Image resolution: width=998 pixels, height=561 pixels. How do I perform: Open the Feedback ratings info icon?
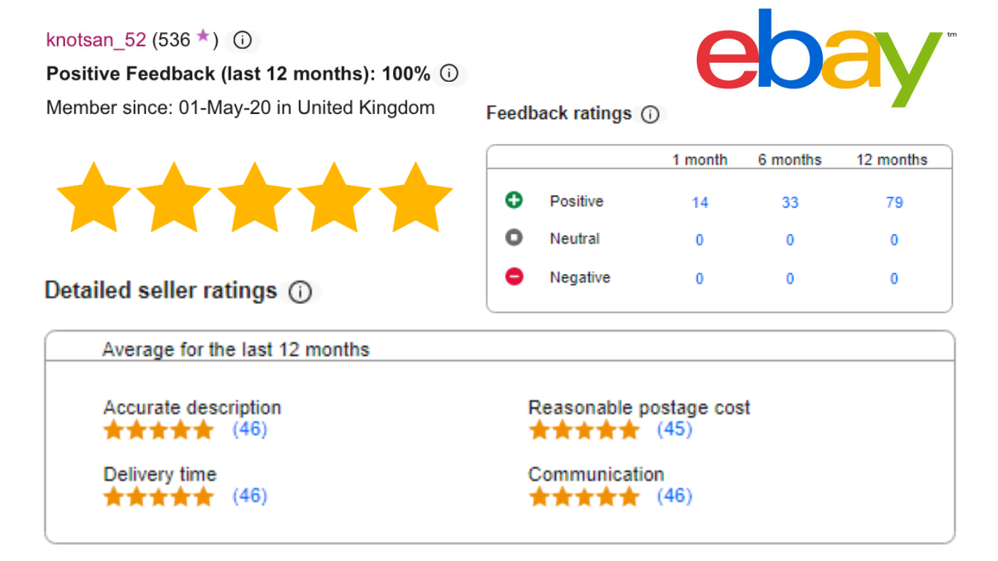[650, 115]
